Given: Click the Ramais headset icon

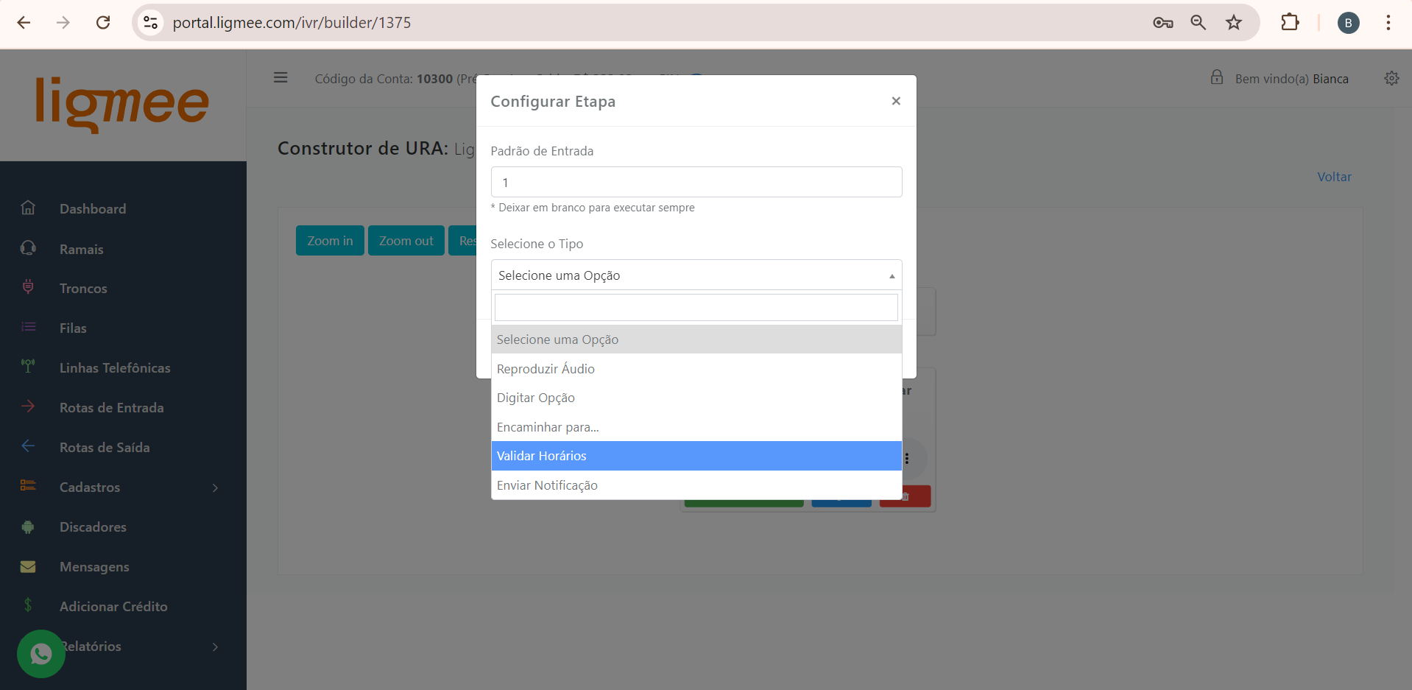Looking at the screenshot, I should [28, 248].
